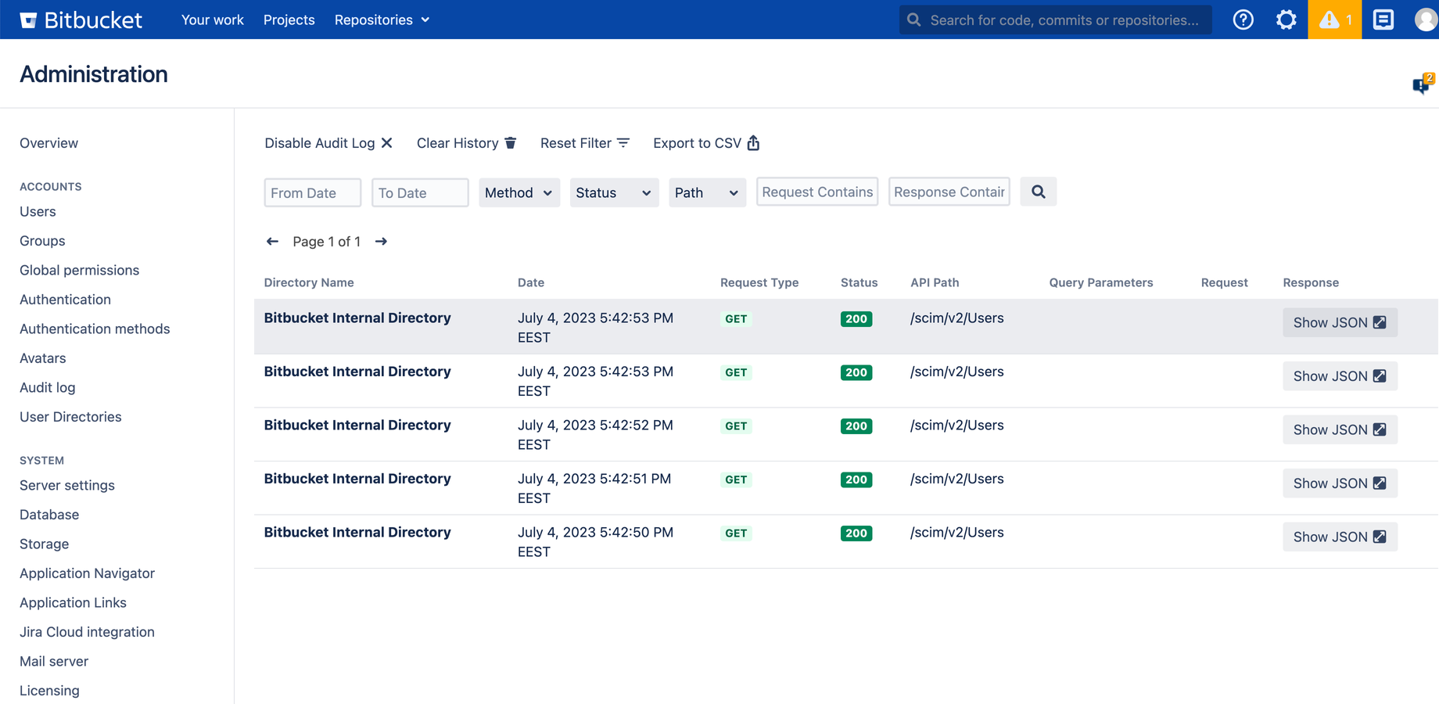Show JSON for the 5:42:50 PM entry
This screenshot has width=1439, height=704.
click(x=1340, y=537)
